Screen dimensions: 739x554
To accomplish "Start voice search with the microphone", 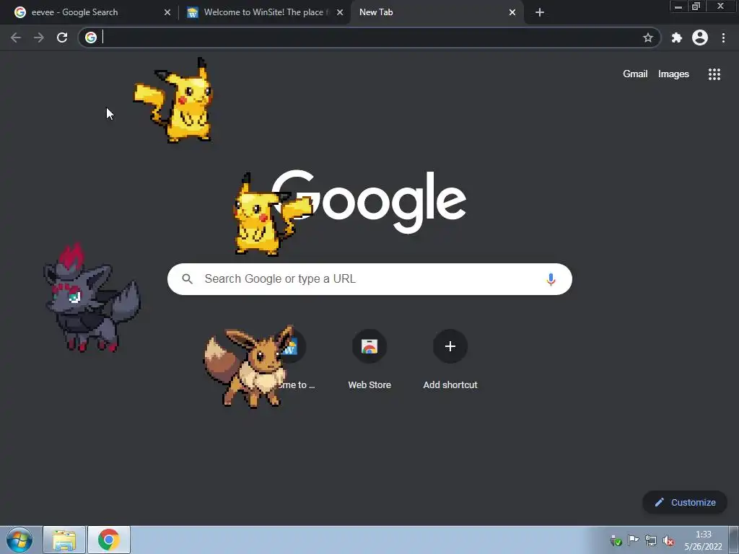I will [x=551, y=279].
